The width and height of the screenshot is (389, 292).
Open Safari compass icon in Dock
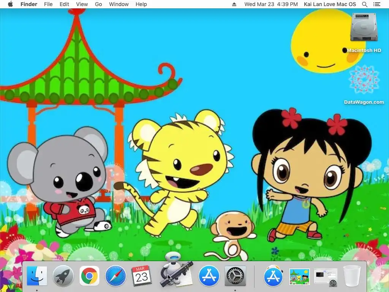(x=115, y=276)
